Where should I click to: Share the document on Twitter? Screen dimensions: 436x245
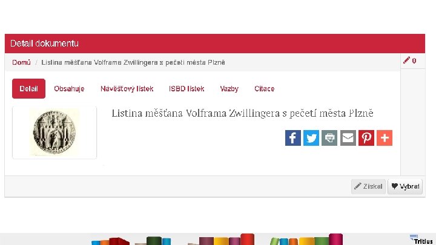311,138
